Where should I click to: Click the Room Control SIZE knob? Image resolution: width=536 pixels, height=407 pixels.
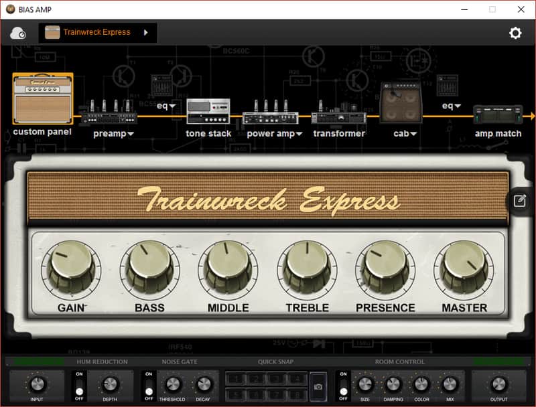[x=365, y=384]
